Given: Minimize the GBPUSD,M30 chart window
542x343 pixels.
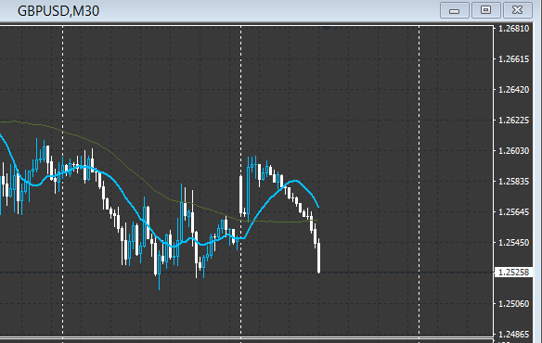Looking at the screenshot, I should 454,10.
